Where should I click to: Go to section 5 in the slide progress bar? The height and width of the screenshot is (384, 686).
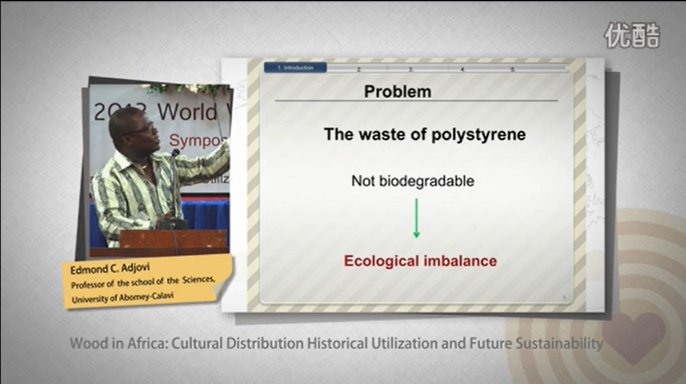(512, 69)
